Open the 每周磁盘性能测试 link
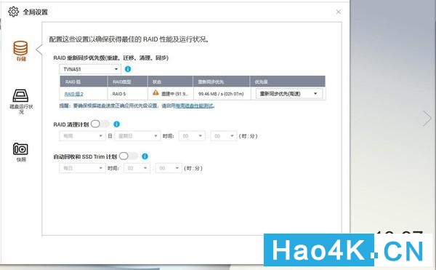Image resolution: width=436 pixels, height=270 pixels. pyautogui.click(x=194, y=106)
